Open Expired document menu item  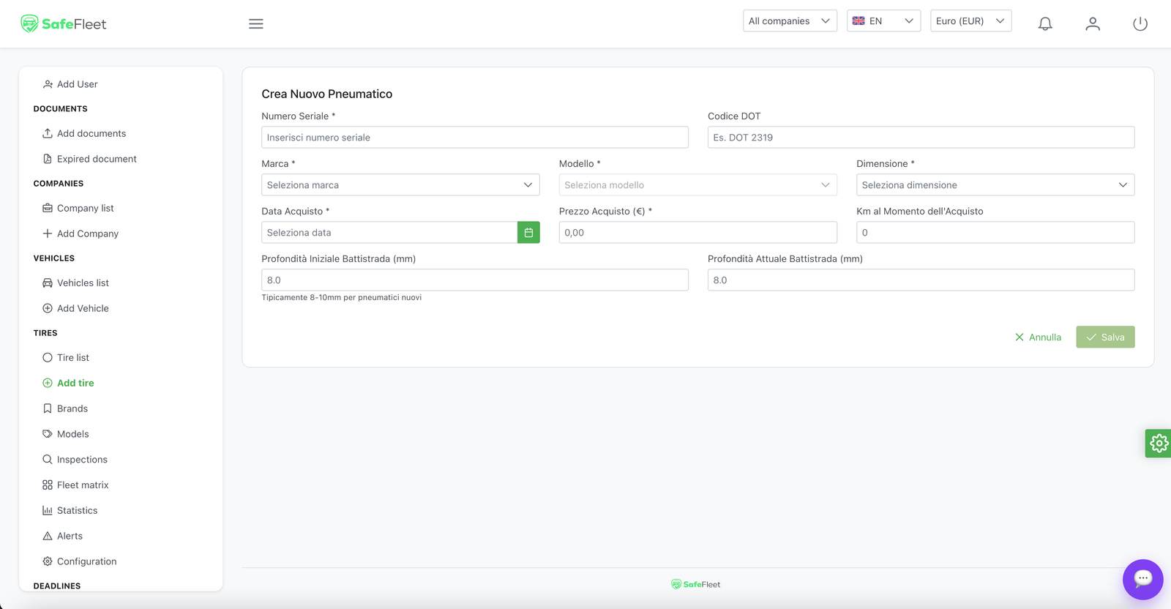pyautogui.click(x=97, y=159)
